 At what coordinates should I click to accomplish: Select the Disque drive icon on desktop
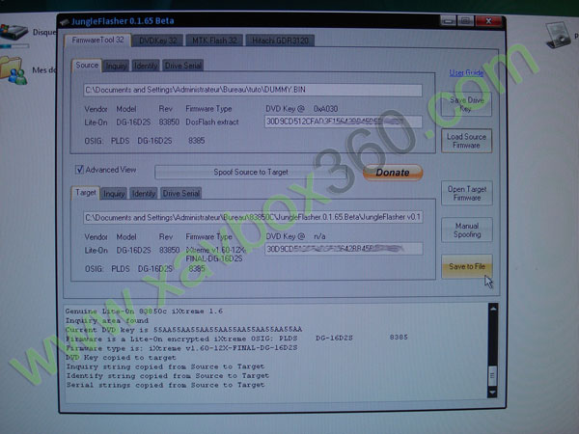tap(14, 34)
